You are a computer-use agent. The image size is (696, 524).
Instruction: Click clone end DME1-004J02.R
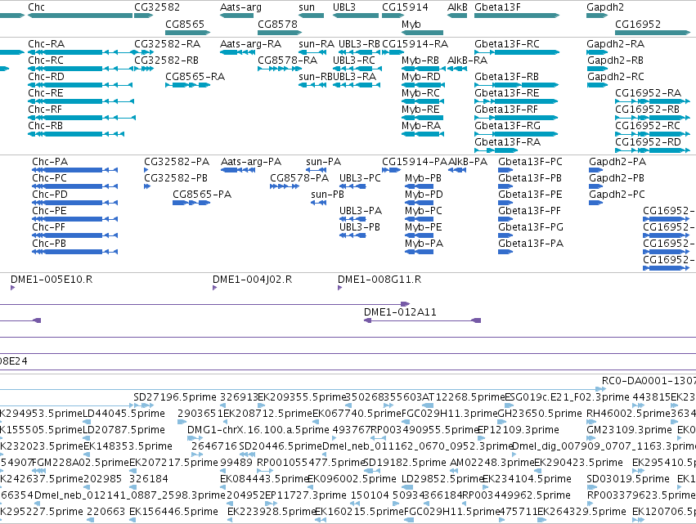coord(215,288)
